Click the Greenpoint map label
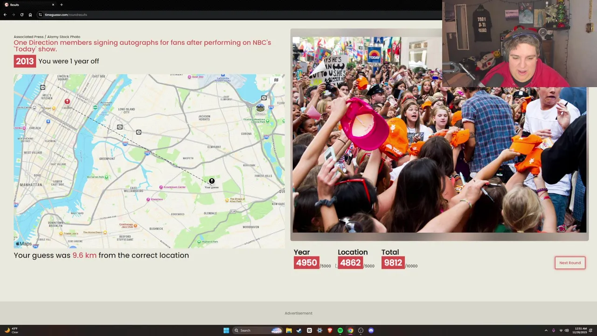This screenshot has width=597, height=336. click(107, 159)
